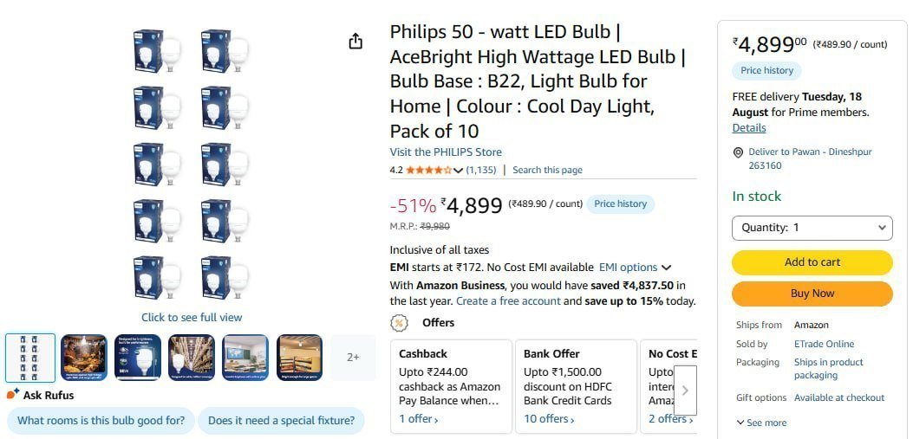Select the market stall lifestyle thumbnail

[84, 358]
